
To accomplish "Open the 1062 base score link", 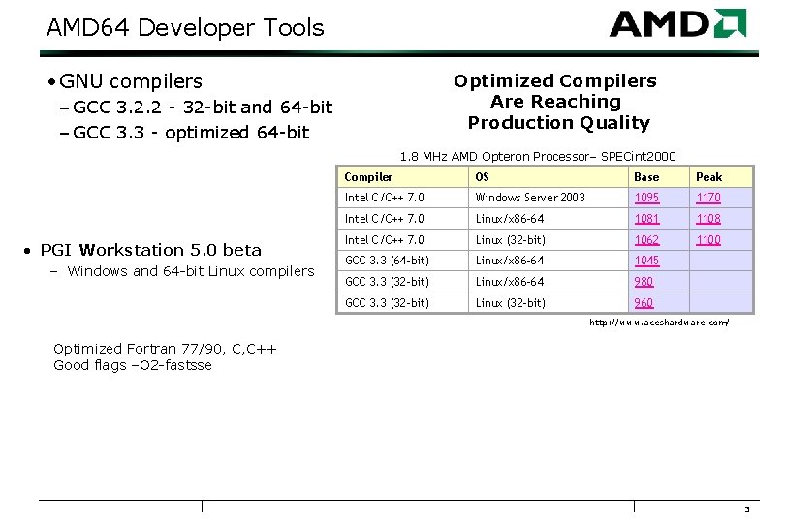I will [646, 240].
